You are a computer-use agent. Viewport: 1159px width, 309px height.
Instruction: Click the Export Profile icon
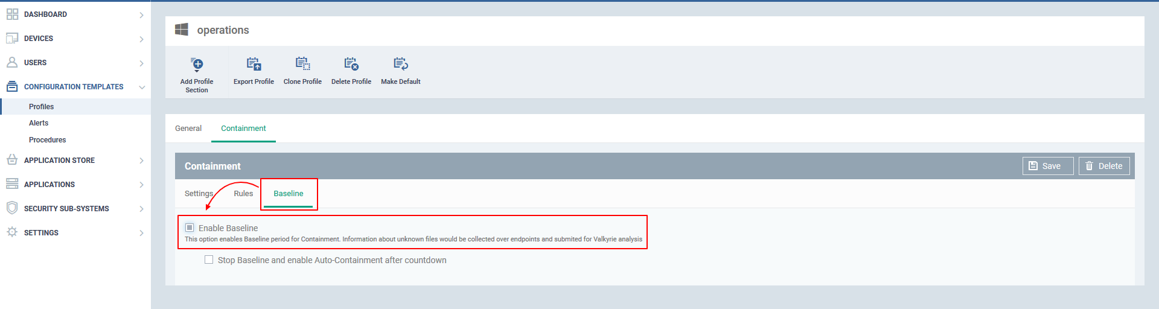254,64
